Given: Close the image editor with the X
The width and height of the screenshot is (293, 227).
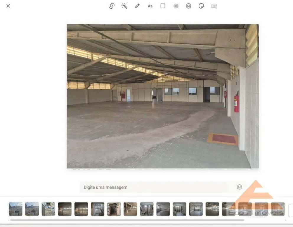Looking at the screenshot, I should click(8, 6).
